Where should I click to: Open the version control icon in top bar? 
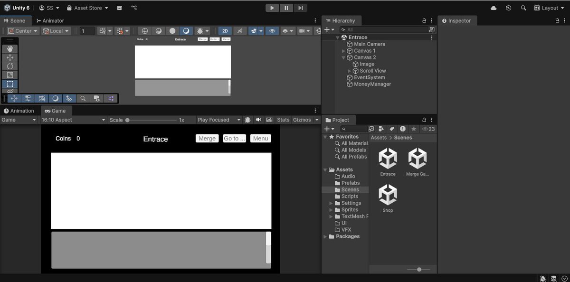pos(134,8)
